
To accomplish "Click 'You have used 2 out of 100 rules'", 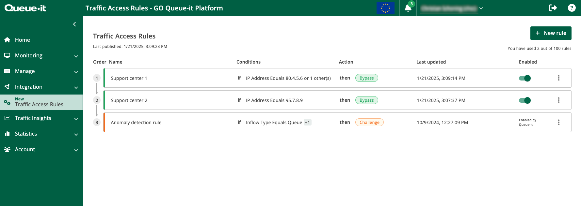I will (540, 49).
